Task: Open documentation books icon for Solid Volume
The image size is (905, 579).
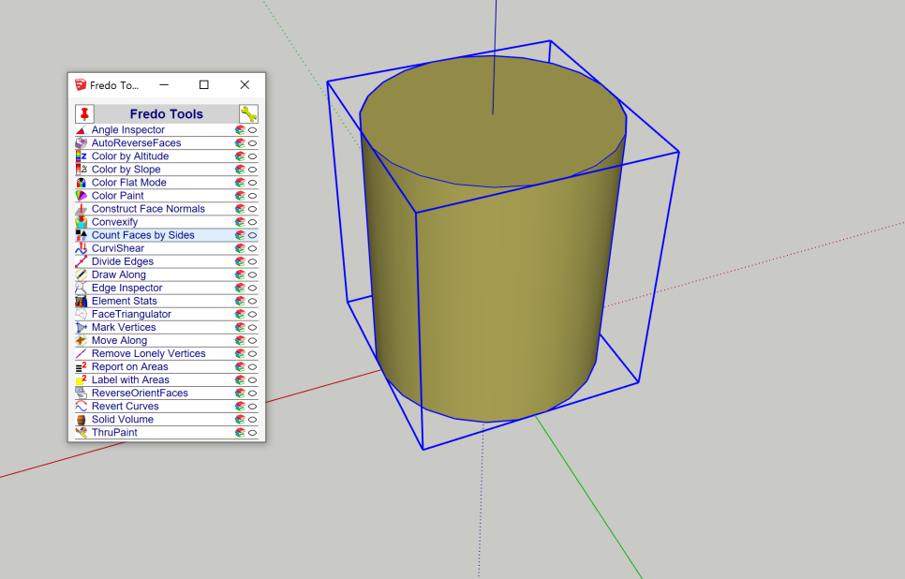Action: click(240, 420)
